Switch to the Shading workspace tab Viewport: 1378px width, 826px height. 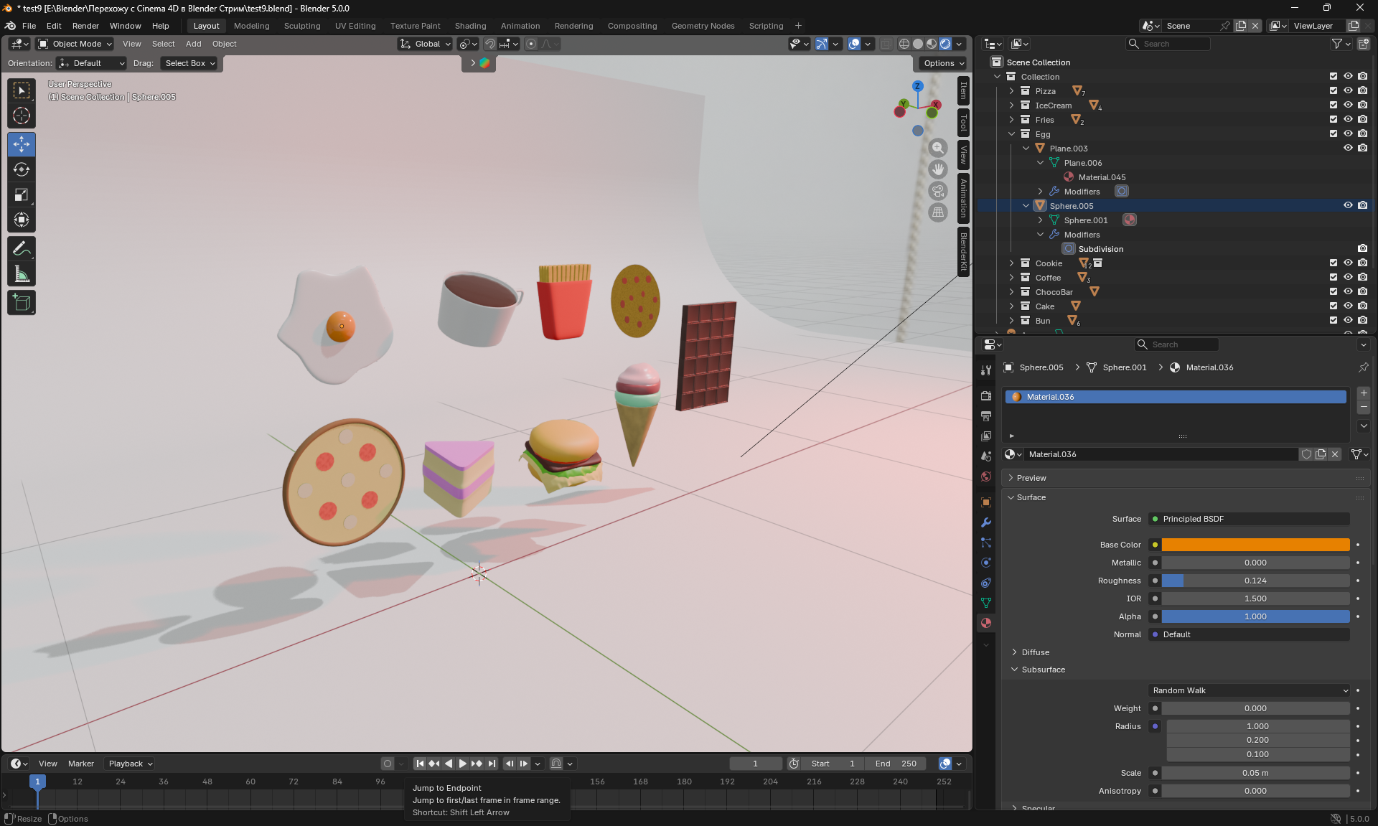470,26
